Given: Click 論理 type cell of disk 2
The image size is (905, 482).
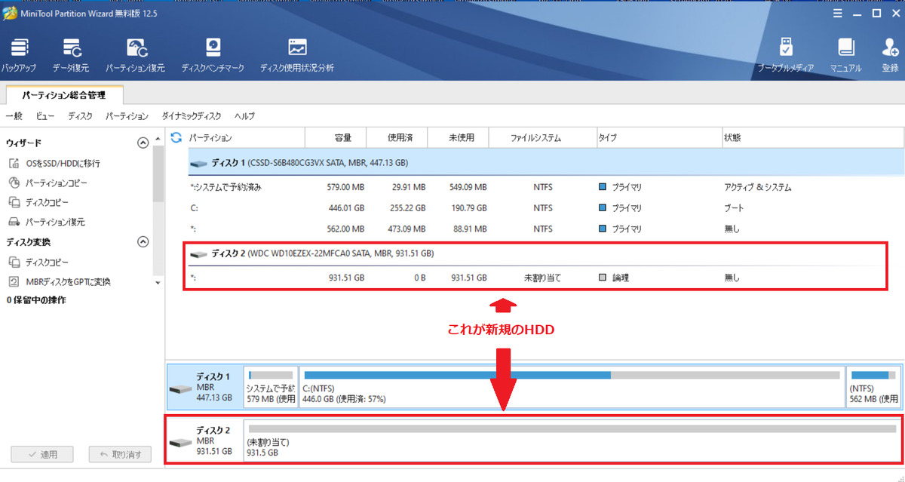Looking at the screenshot, I should pos(615,278).
